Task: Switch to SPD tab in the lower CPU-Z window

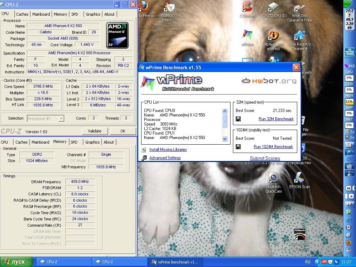Action: 74,142
